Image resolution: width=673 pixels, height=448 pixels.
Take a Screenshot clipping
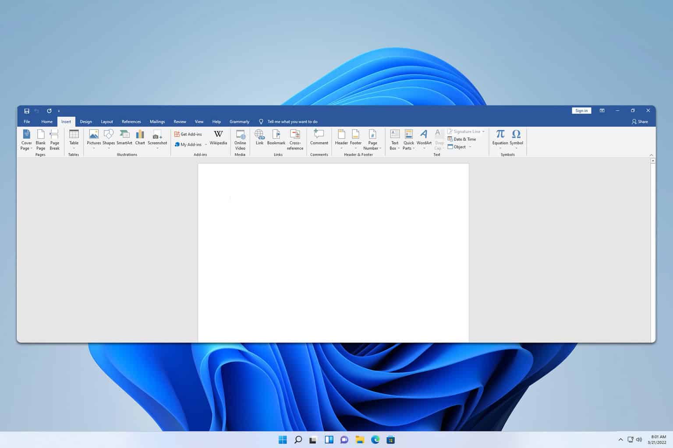coord(157,140)
